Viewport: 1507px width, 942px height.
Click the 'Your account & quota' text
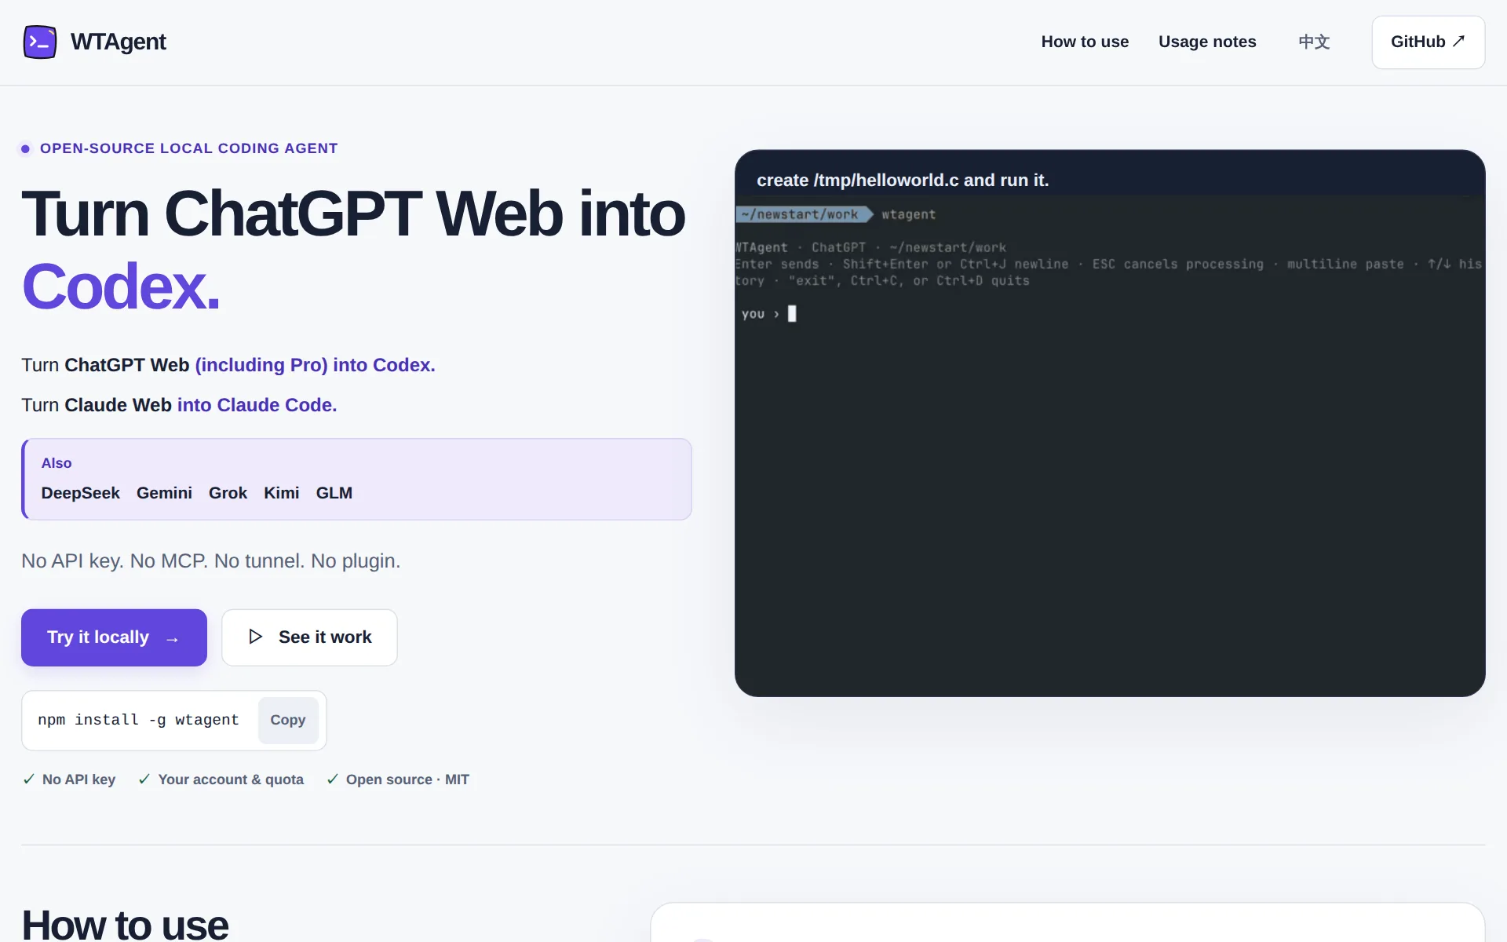231,780
